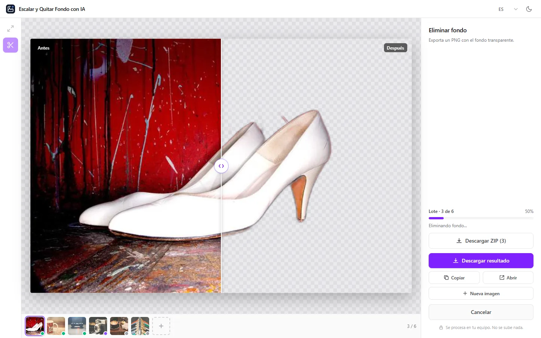541x338 pixels.
Task: Toggle dark mode with moon icon
Action: pyautogui.click(x=529, y=9)
